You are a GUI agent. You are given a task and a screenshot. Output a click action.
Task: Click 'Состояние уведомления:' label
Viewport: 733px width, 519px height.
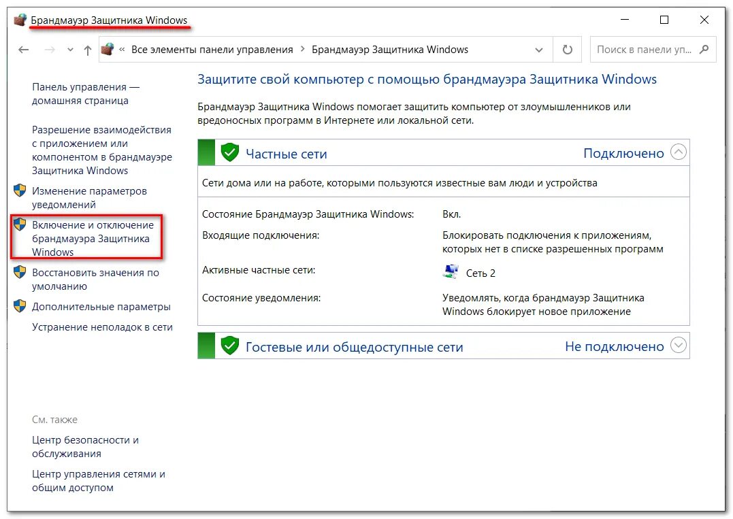(261, 298)
